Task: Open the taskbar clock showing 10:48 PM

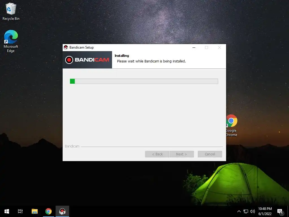Action: [265, 211]
